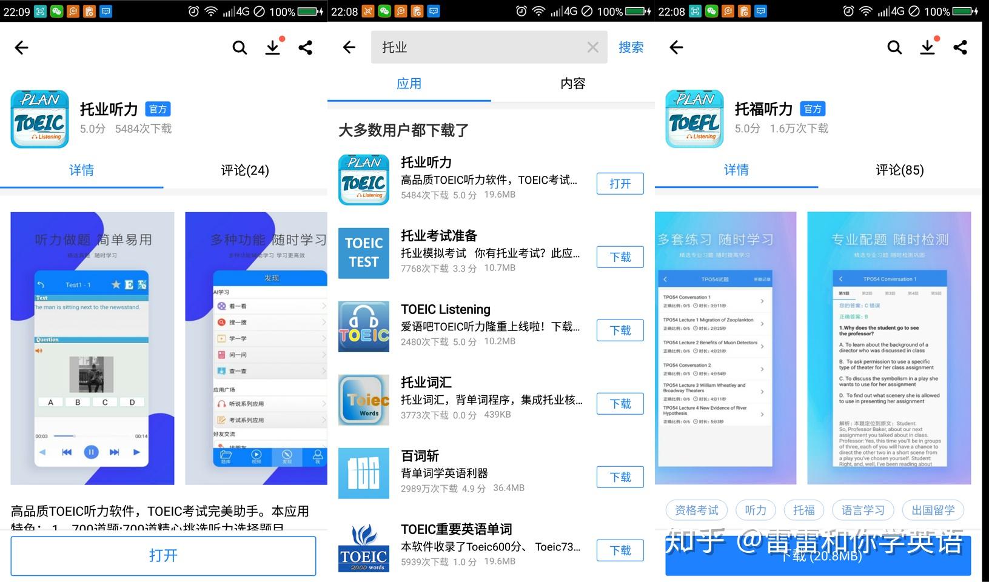Viewport: 989px width, 582px height.
Task: Open the 托业听力 app icon in search results
Action: point(364,179)
